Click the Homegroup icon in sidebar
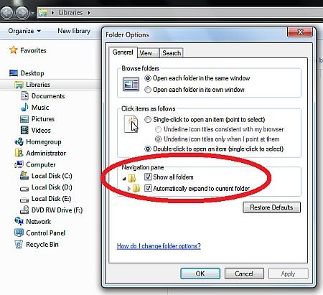This screenshot has width=323, height=295. (x=19, y=141)
